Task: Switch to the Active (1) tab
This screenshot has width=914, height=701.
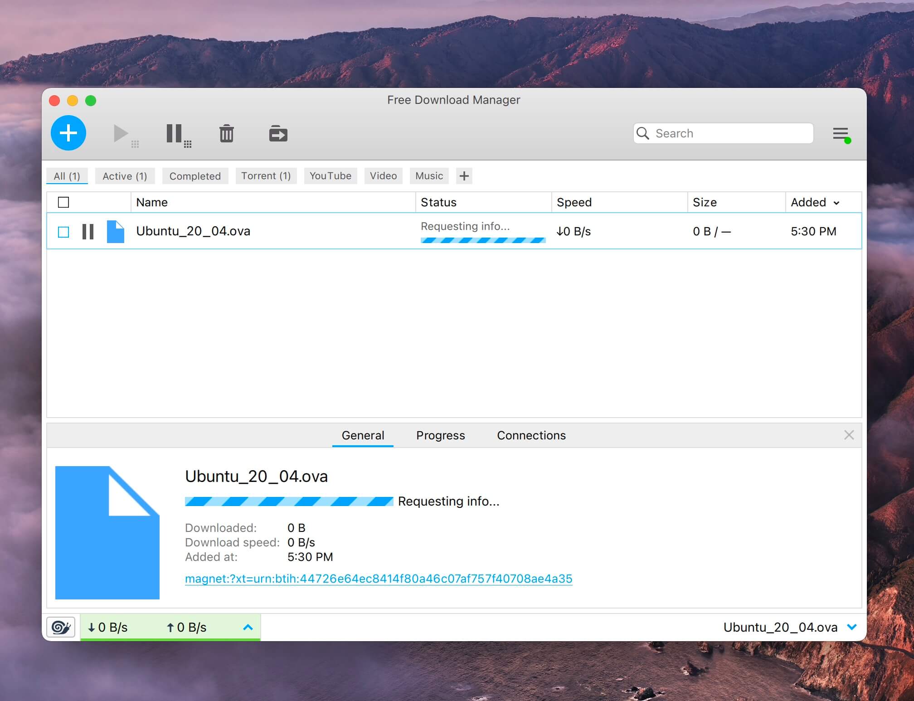Action: (125, 176)
